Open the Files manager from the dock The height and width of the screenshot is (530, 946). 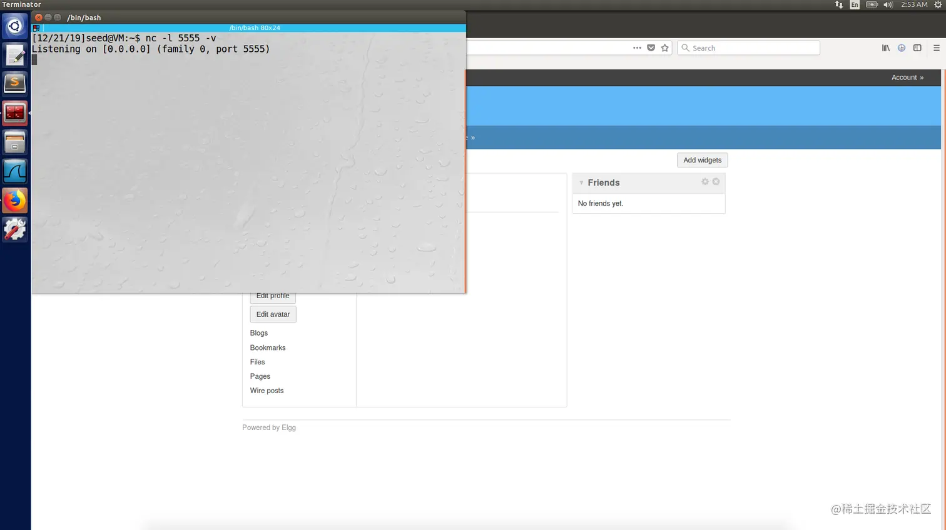tap(15, 142)
